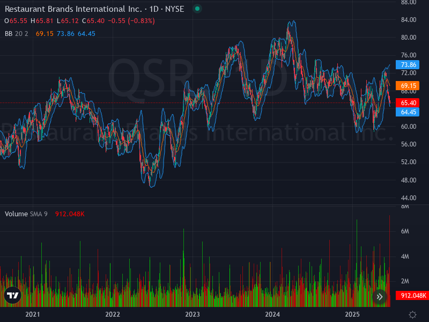Screen dimensions: 429x322
Task: Click the -0.55 (-0.83%) change value
Action: coord(131,21)
